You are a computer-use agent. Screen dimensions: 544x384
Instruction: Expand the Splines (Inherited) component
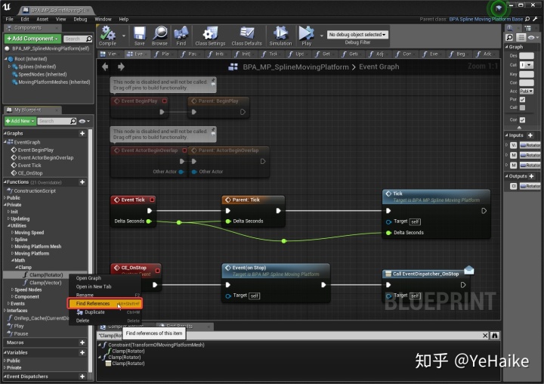click(9, 67)
